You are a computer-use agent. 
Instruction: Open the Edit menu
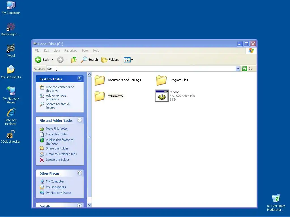pyautogui.click(x=46, y=51)
